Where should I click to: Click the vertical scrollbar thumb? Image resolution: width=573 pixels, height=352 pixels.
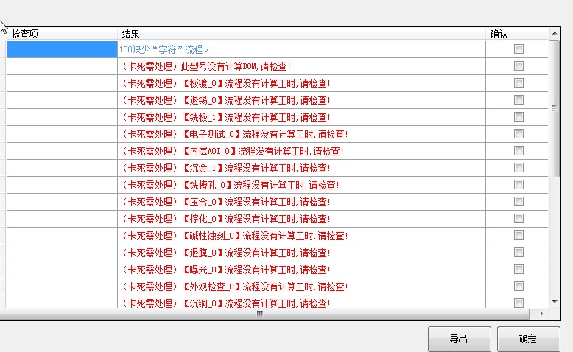pos(555,108)
